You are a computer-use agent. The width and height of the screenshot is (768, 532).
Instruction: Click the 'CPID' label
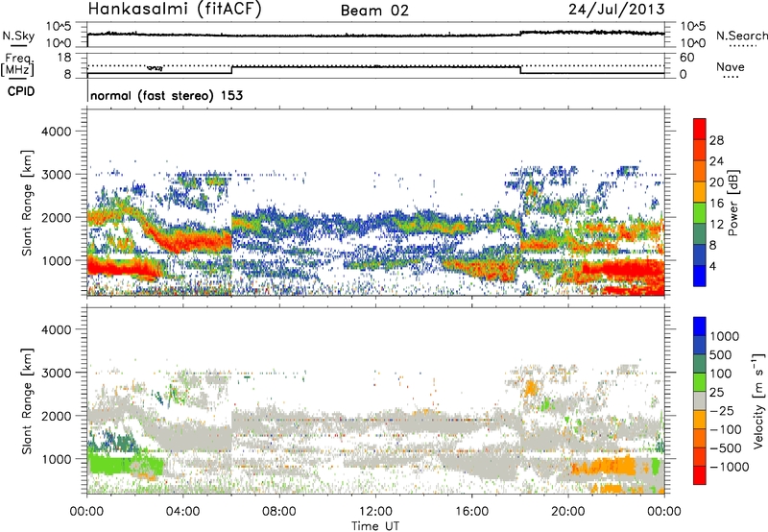21,91
